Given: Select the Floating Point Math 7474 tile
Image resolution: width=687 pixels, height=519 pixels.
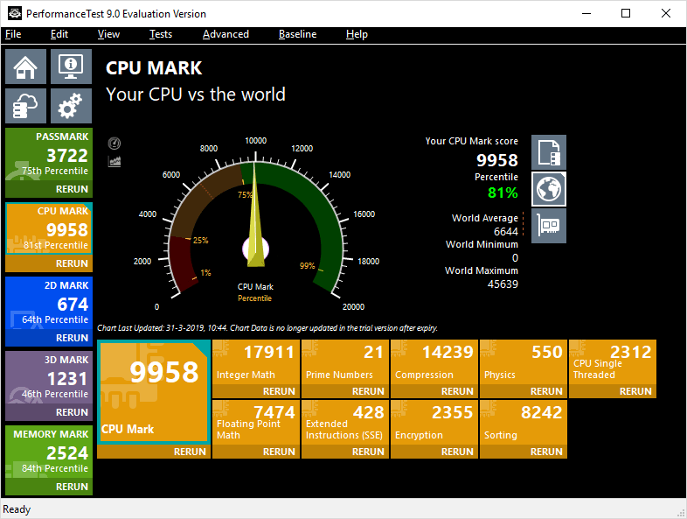Looking at the screenshot, I should 256,423.
